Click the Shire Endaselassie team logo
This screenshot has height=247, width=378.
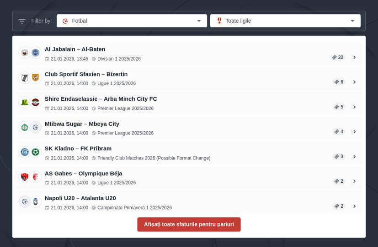(x=25, y=103)
